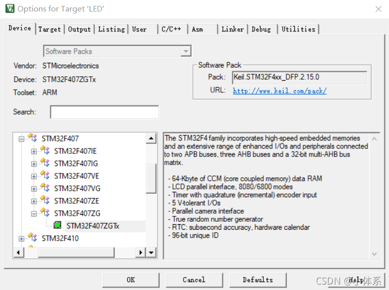Click the Cancel button

[194, 280]
